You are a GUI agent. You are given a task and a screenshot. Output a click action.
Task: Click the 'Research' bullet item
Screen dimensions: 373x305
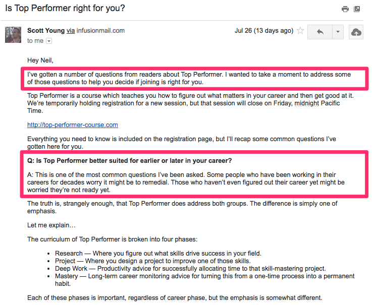pos(158,253)
